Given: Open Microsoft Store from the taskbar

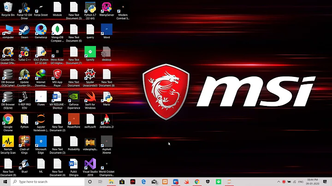Looking at the screenshot, I should 122,182.
